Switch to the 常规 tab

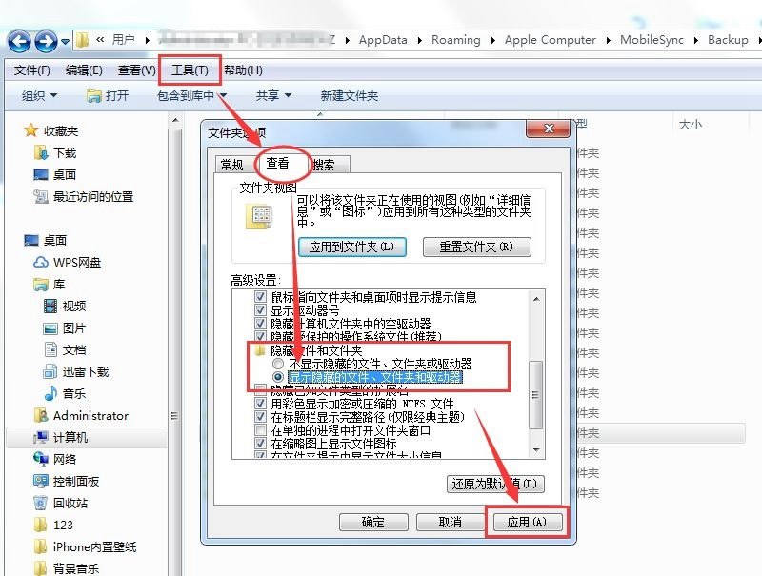[231, 165]
